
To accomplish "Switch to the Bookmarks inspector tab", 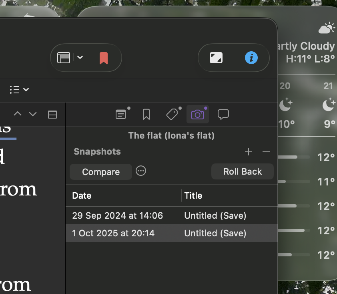I will point(146,115).
